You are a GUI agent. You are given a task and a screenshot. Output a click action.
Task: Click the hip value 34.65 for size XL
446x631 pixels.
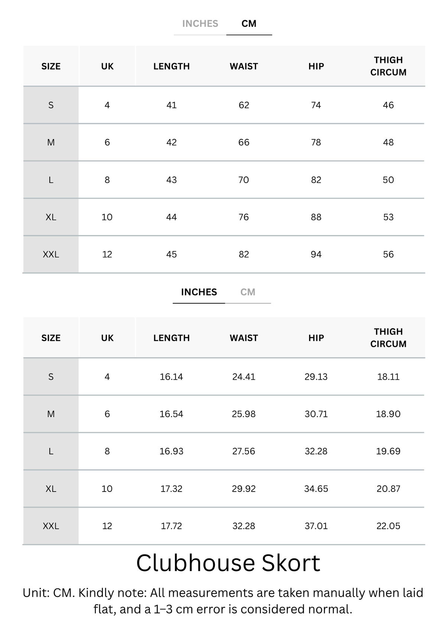[316, 489]
